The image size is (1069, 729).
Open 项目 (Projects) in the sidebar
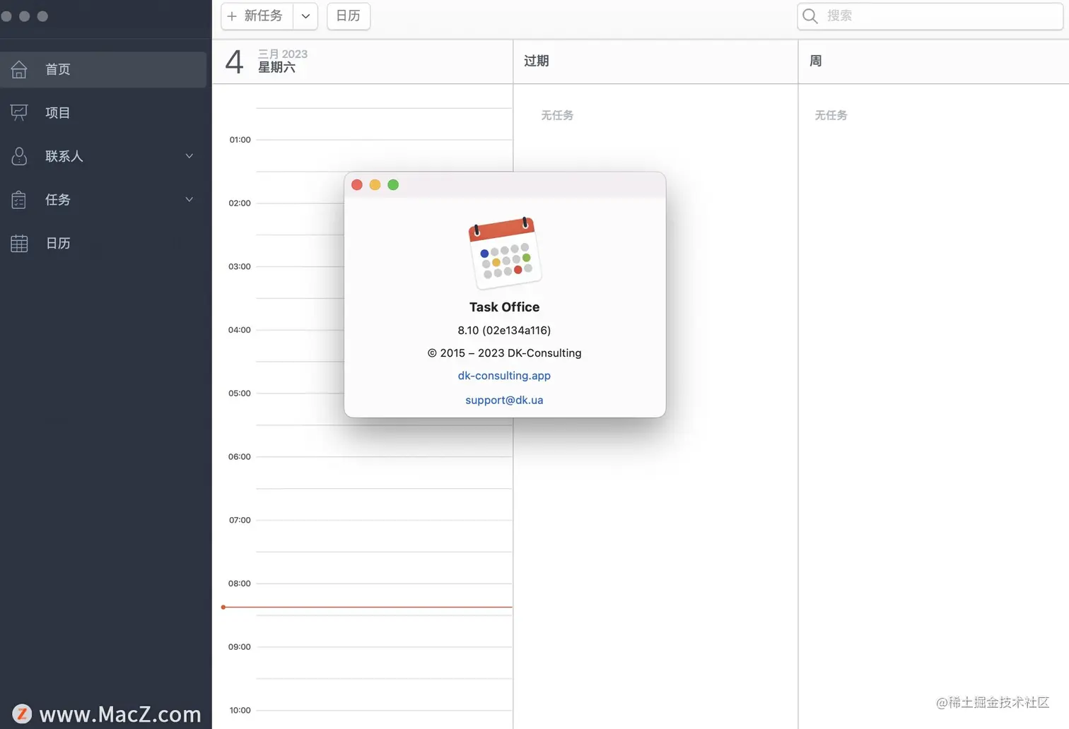(103, 112)
